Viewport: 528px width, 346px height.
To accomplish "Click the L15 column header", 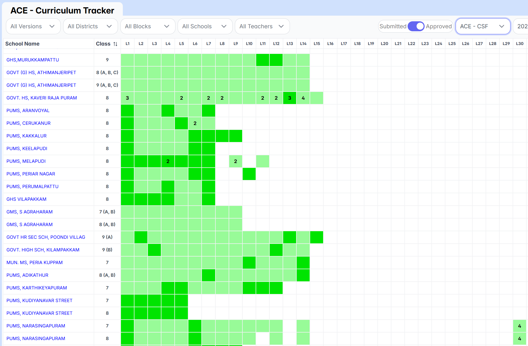I will tap(317, 44).
